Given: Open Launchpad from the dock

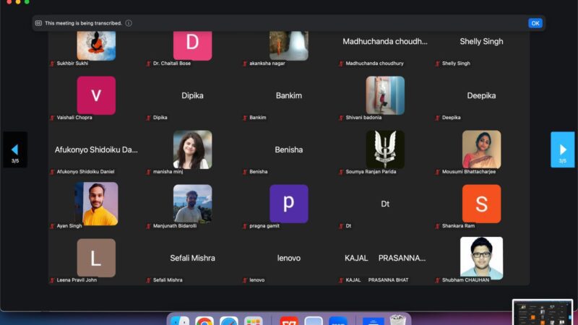Looking at the screenshot, I should [253, 321].
